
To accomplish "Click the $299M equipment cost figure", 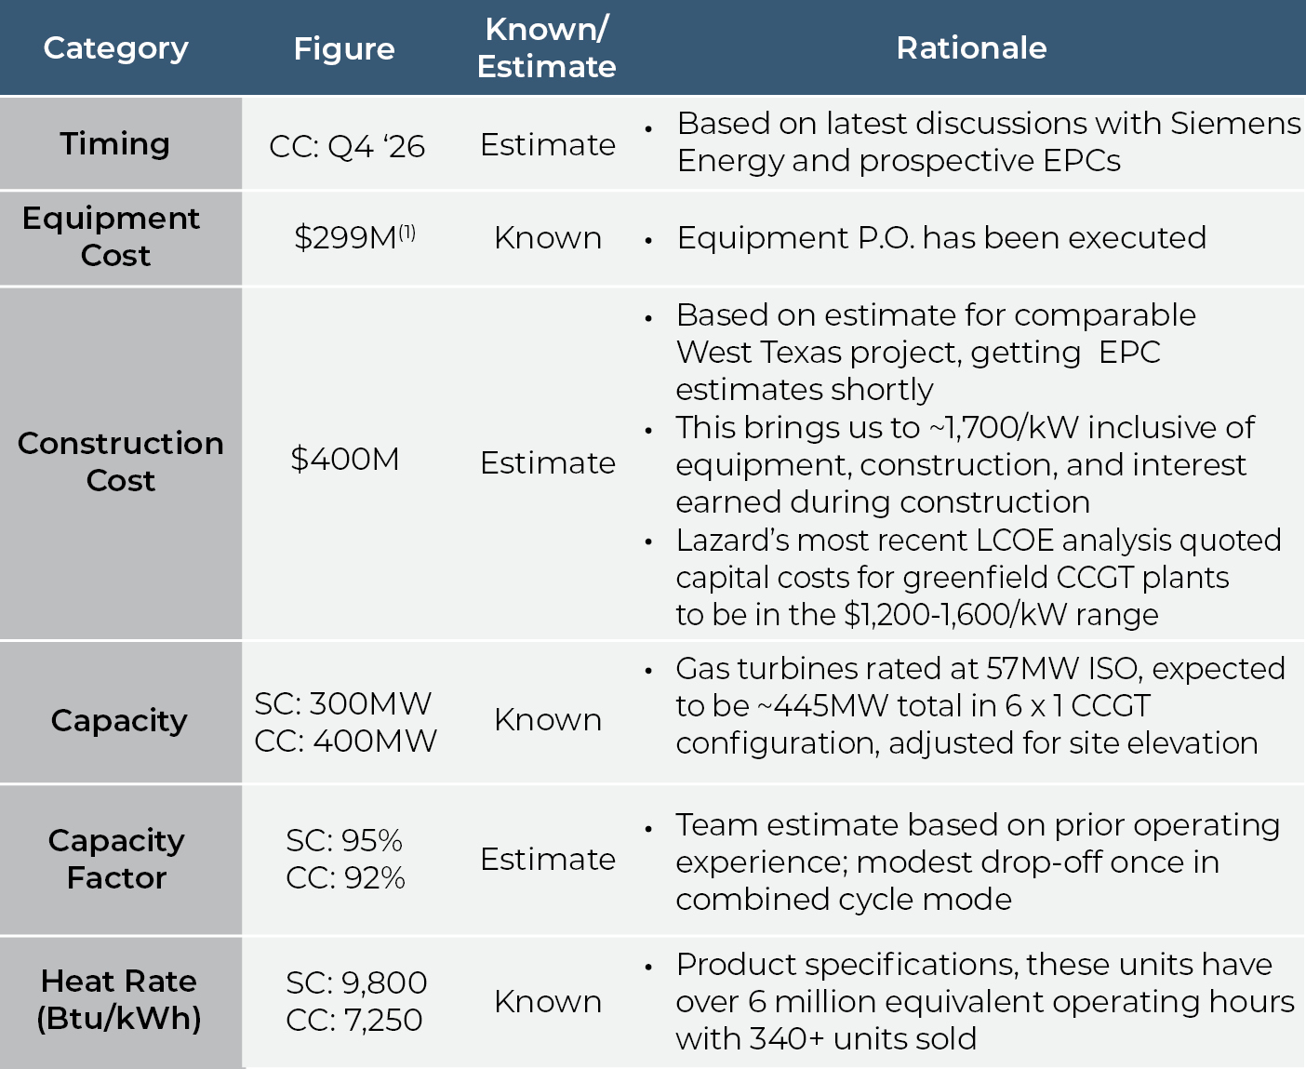I will (x=345, y=238).
